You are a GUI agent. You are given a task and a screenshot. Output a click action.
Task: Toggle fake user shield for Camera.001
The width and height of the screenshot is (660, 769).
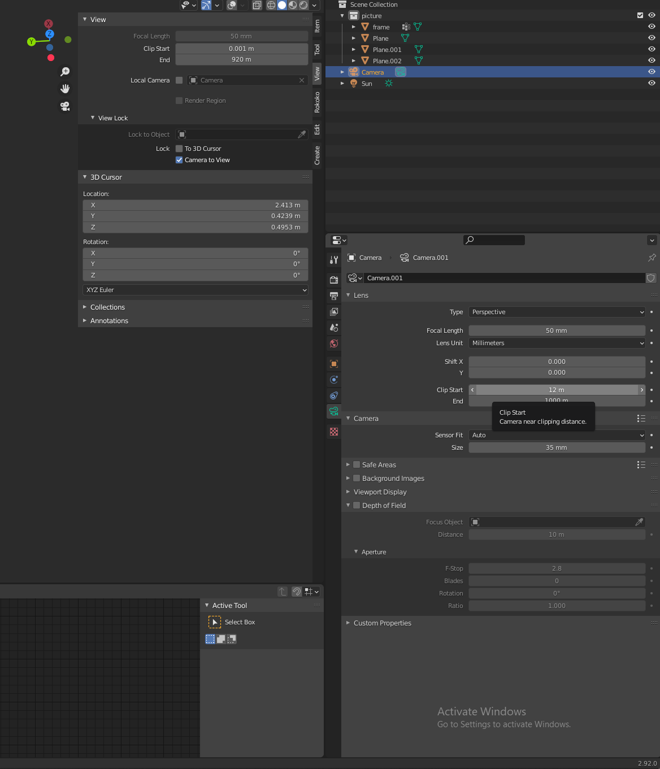pyautogui.click(x=651, y=278)
